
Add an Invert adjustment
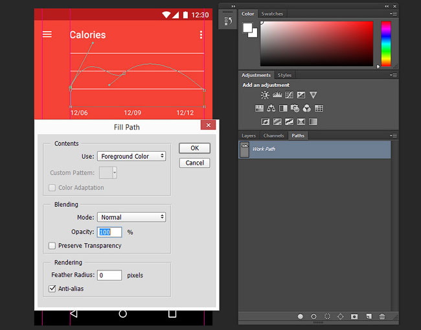coord(266,122)
